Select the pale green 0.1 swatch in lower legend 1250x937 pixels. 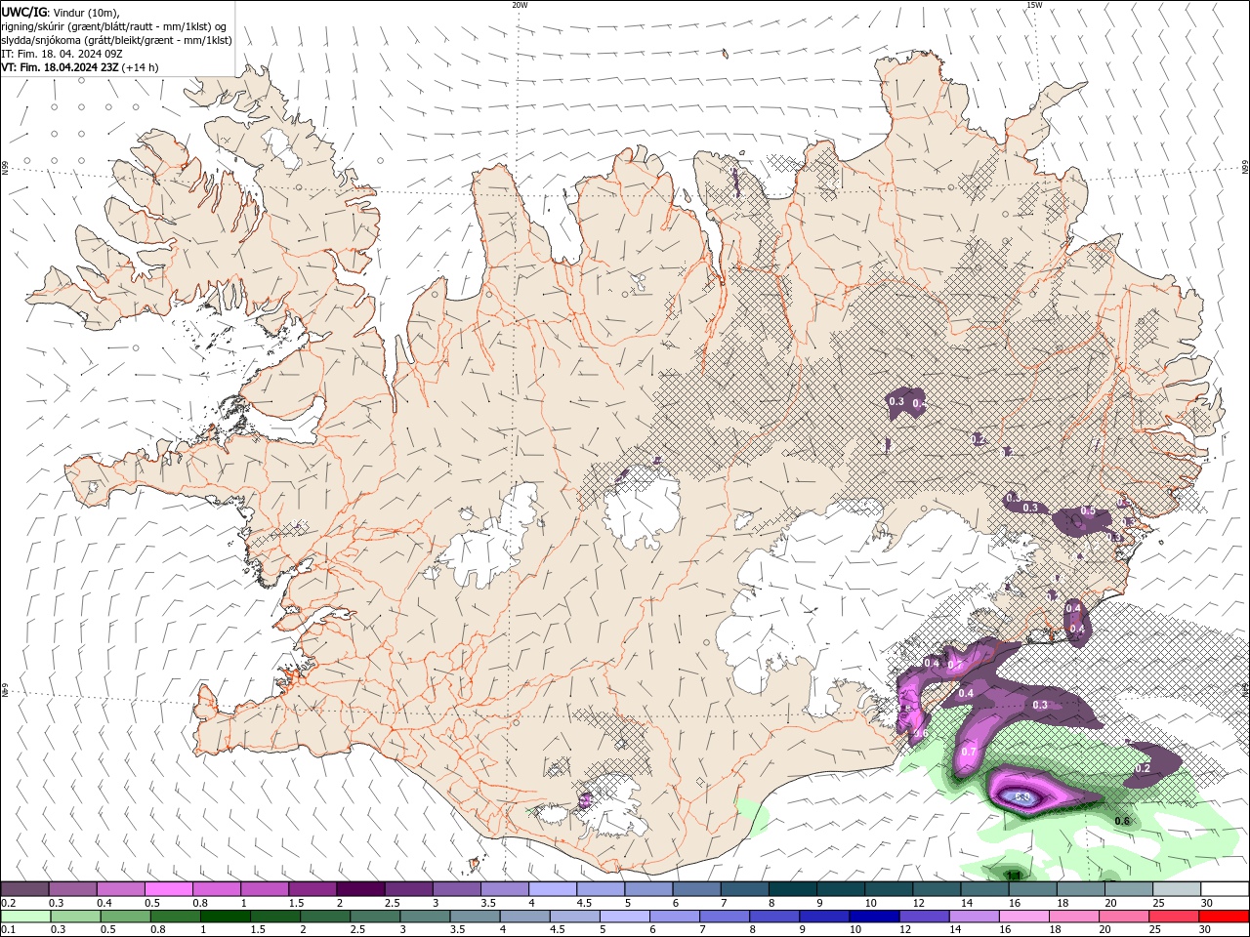point(25,917)
